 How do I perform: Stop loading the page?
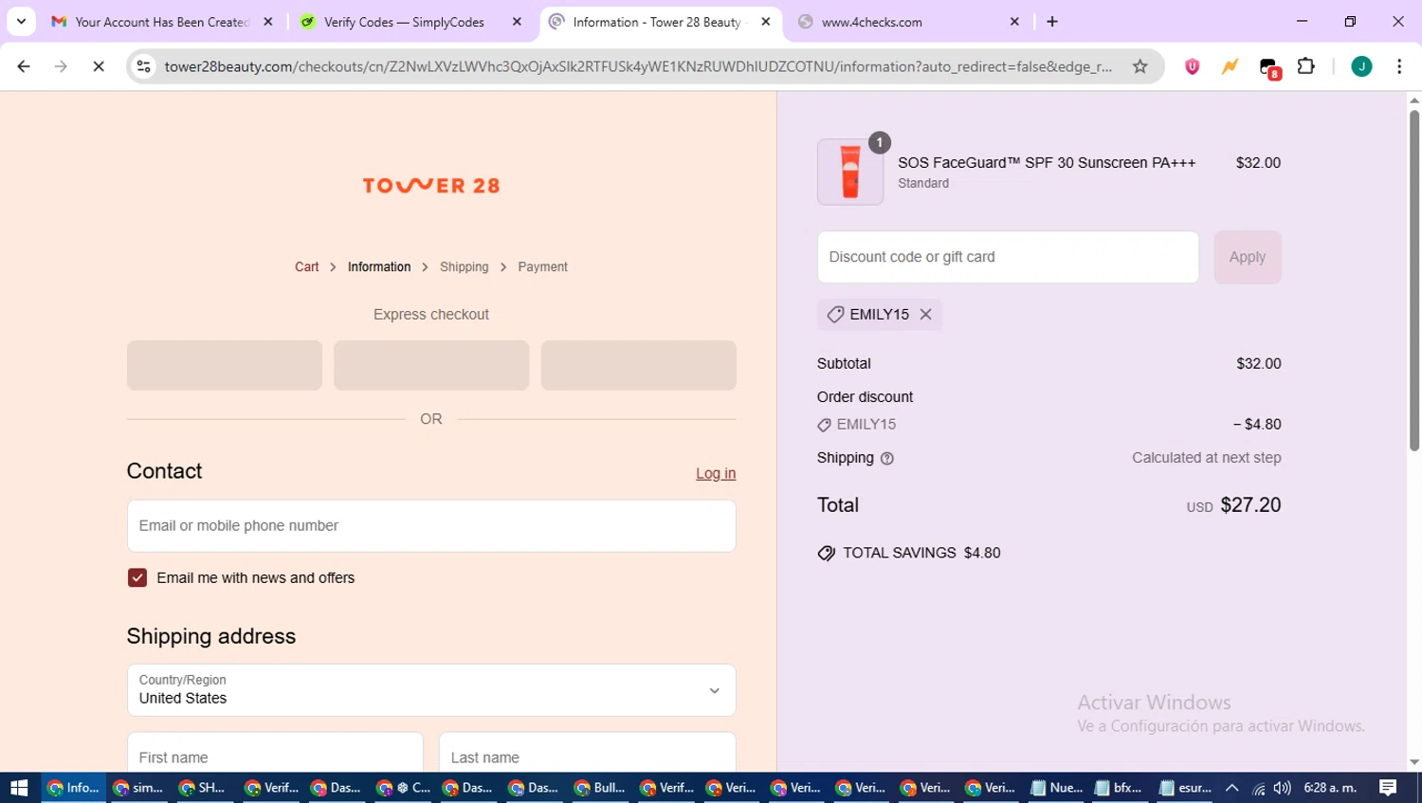[x=99, y=66]
